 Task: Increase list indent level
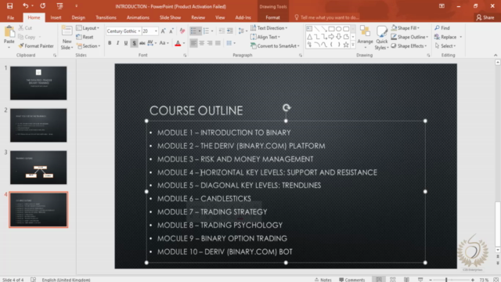[229, 31]
